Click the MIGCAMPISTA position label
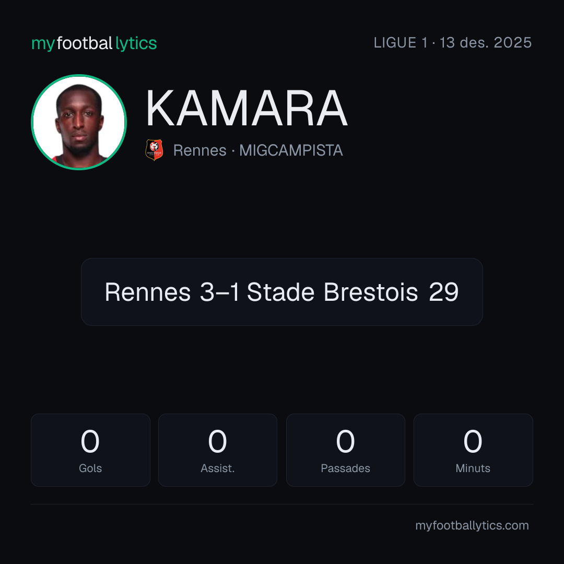The image size is (564, 564). point(291,150)
